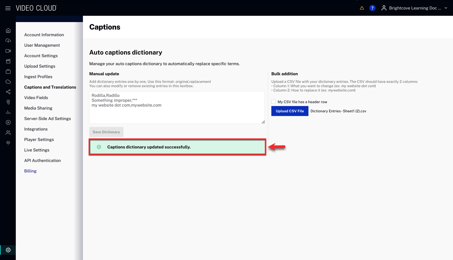
Task: Open Media module video camera icon
Action: [x=8, y=51]
